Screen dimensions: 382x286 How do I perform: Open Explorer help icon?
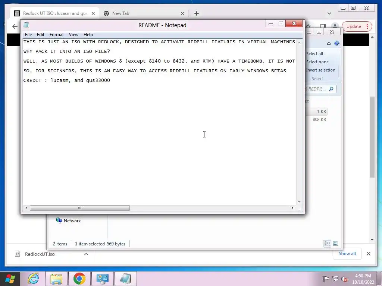point(337,43)
